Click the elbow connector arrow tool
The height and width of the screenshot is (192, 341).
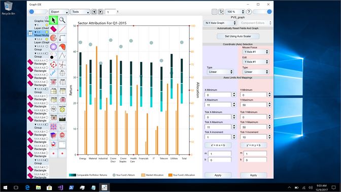(62, 38)
